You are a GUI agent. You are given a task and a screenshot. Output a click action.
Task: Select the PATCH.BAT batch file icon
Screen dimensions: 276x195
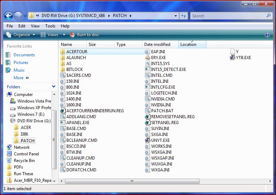(147, 111)
